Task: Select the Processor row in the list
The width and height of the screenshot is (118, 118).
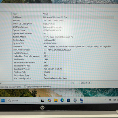Action: pos(63,47)
